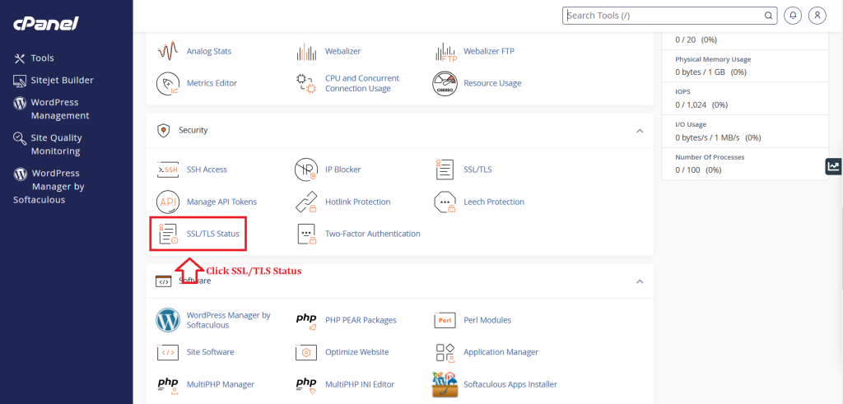Screen dimensions: 843x404
Task: Click the cPanel logo
Action: [x=46, y=23]
